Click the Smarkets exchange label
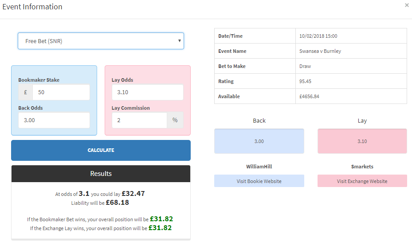Screen dimensions: 412x251 click(x=362, y=167)
